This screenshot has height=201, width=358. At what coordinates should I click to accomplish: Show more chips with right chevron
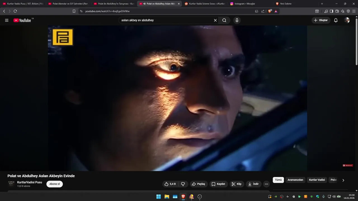pyautogui.click(x=343, y=180)
